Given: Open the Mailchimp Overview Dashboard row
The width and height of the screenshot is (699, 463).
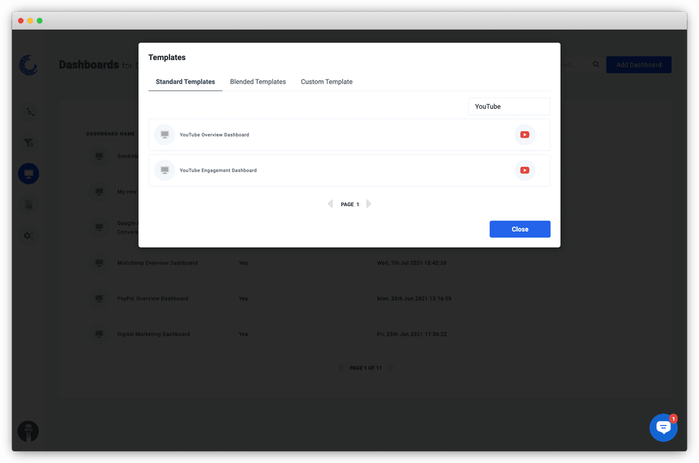Looking at the screenshot, I should pyautogui.click(x=366, y=263).
